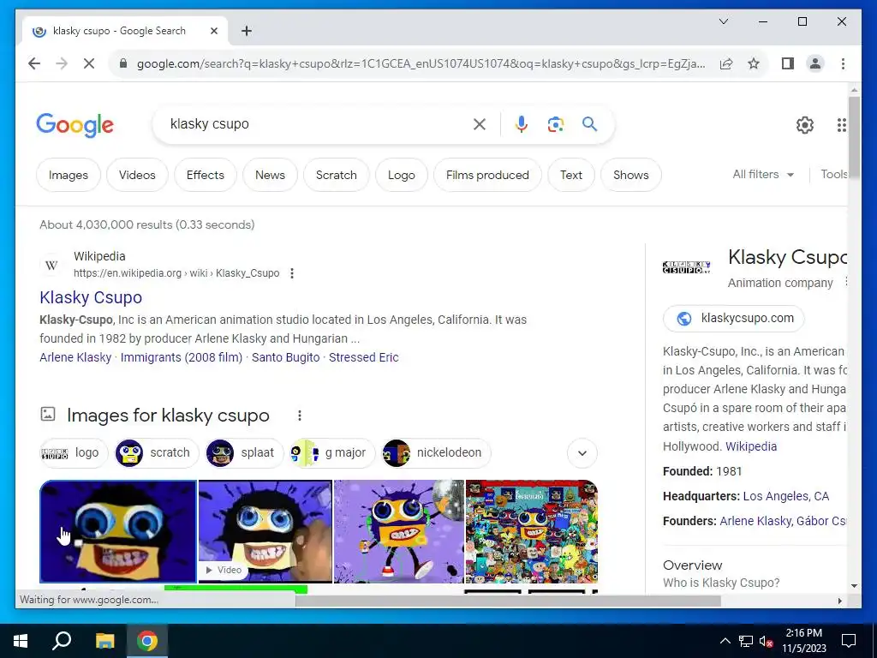877x658 pixels.
Task: Submit the search with the magnifier icon
Action: point(589,124)
